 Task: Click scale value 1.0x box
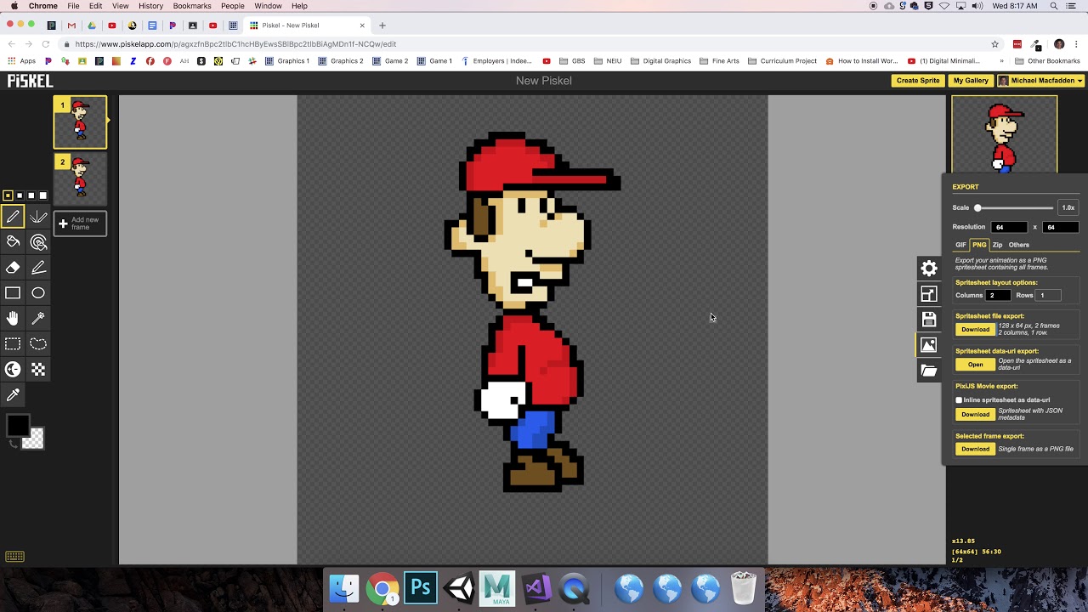(1068, 207)
